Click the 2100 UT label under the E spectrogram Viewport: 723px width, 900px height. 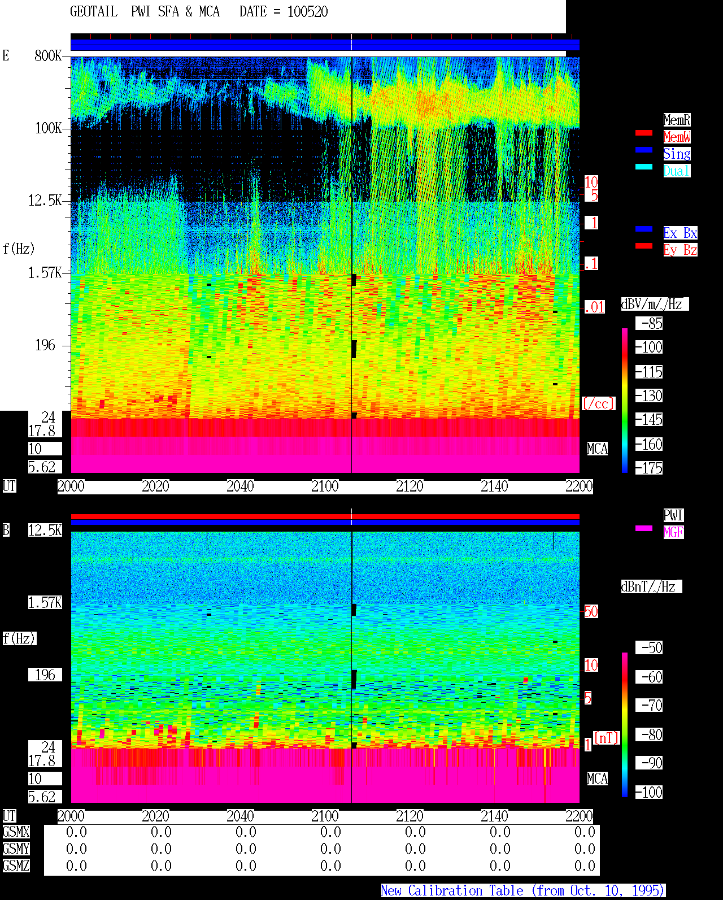(325, 486)
